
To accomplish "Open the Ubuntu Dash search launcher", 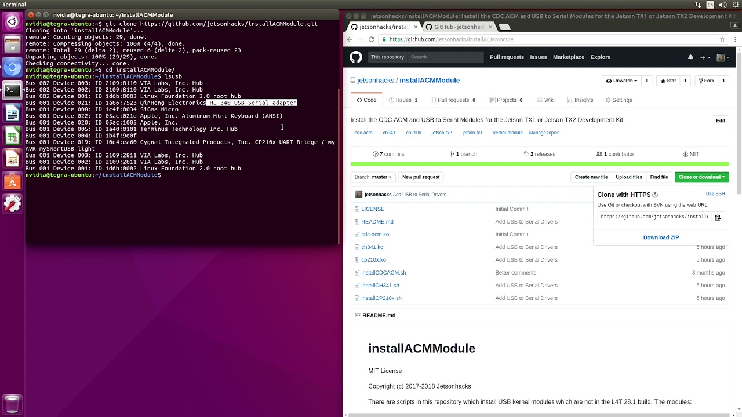I will coord(12,23).
